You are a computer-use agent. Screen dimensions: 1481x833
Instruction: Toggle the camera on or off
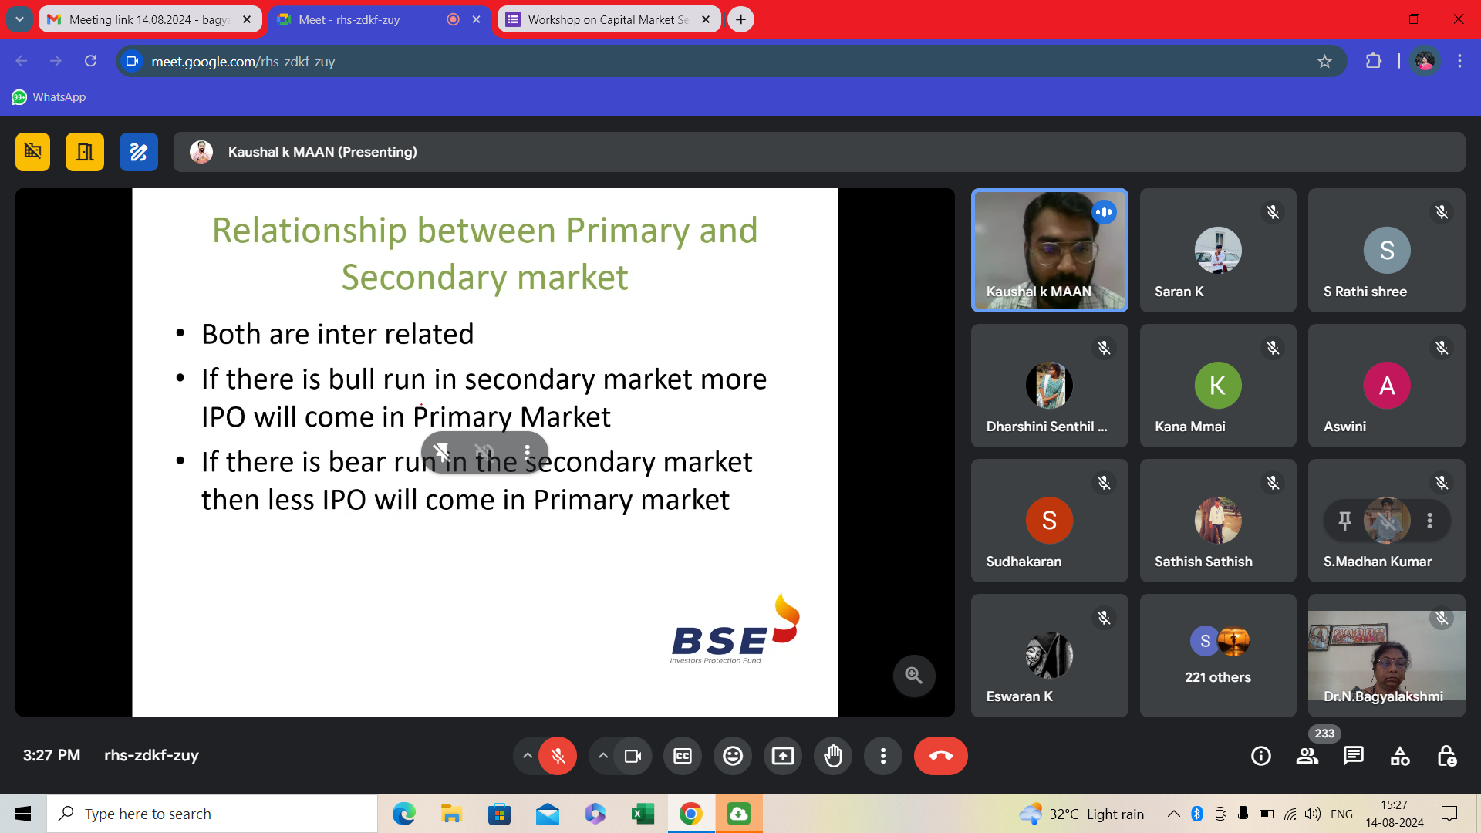(633, 756)
